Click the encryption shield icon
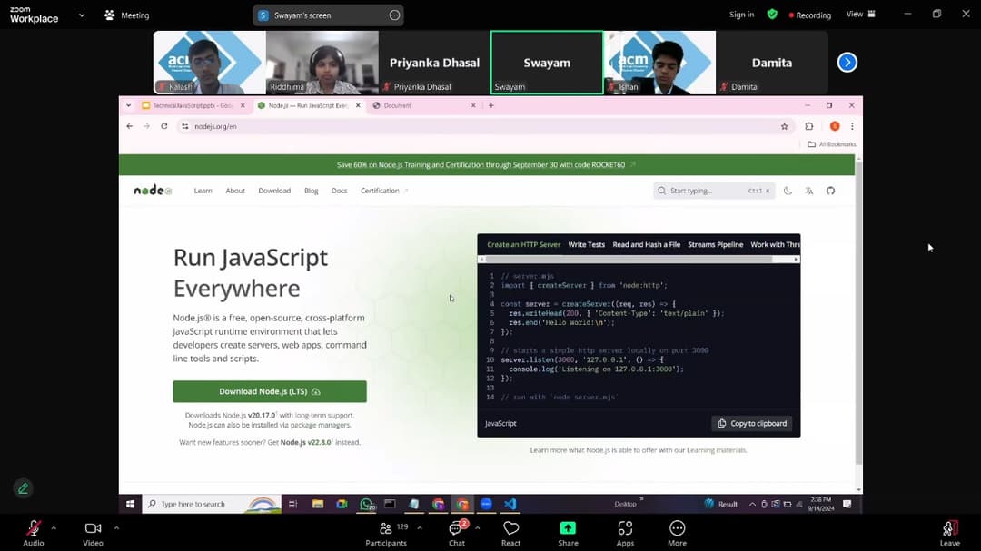Screen dimensions: 981x551 pyautogui.click(x=772, y=15)
